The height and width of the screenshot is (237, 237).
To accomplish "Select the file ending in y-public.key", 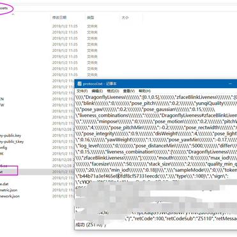I will point(10,135).
